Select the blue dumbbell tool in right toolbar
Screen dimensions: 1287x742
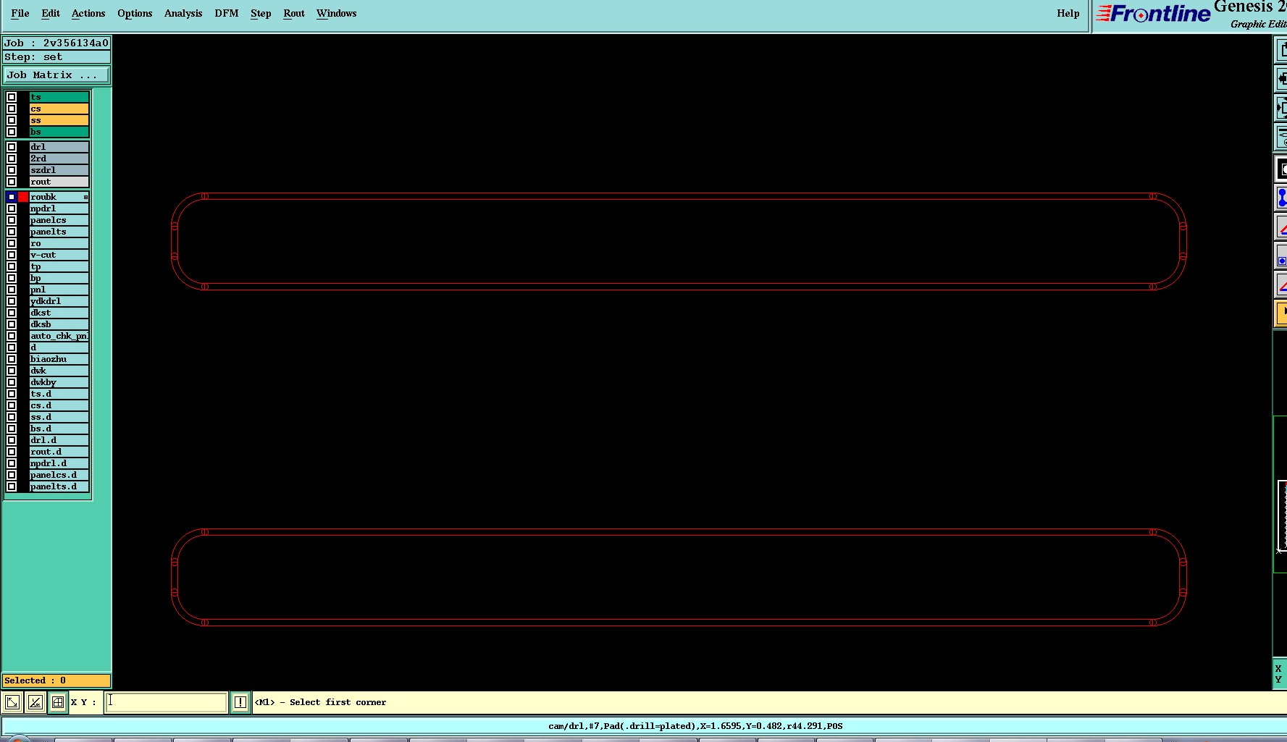1280,198
